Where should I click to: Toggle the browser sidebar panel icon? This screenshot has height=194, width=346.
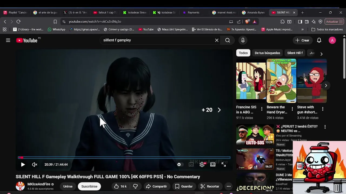tap(300, 22)
